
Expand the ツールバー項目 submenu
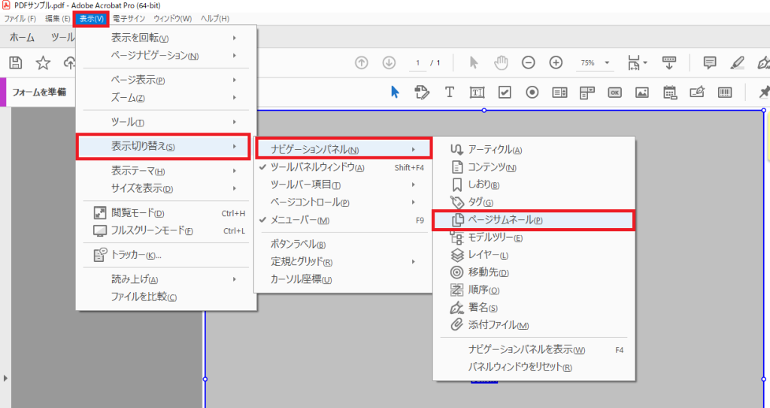pos(343,185)
